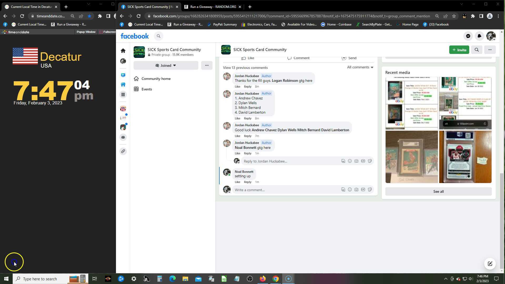Viewport: 505px width, 284px height.
Task: View 13 previous comments link
Action: [x=245, y=68]
